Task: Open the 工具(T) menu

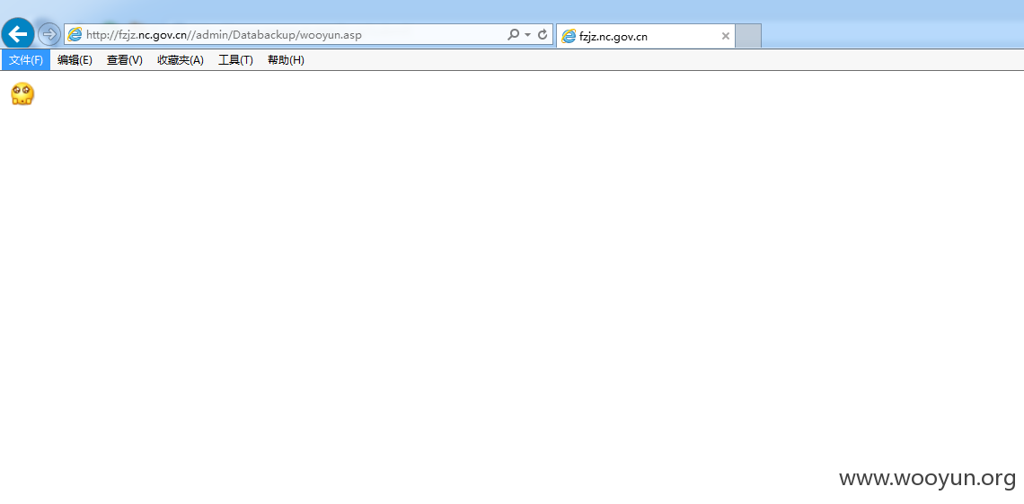Action: point(235,60)
